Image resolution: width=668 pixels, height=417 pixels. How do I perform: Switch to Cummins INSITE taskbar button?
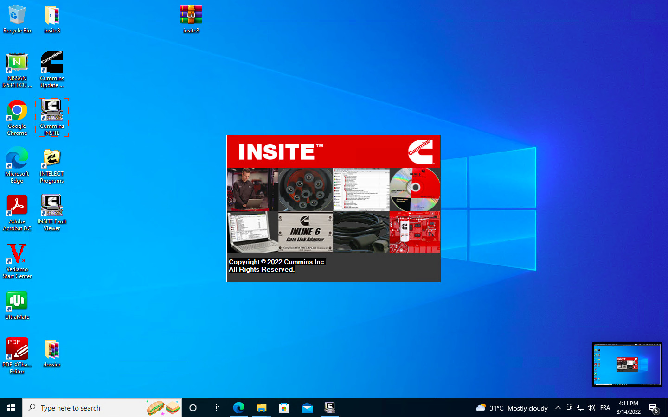point(329,408)
